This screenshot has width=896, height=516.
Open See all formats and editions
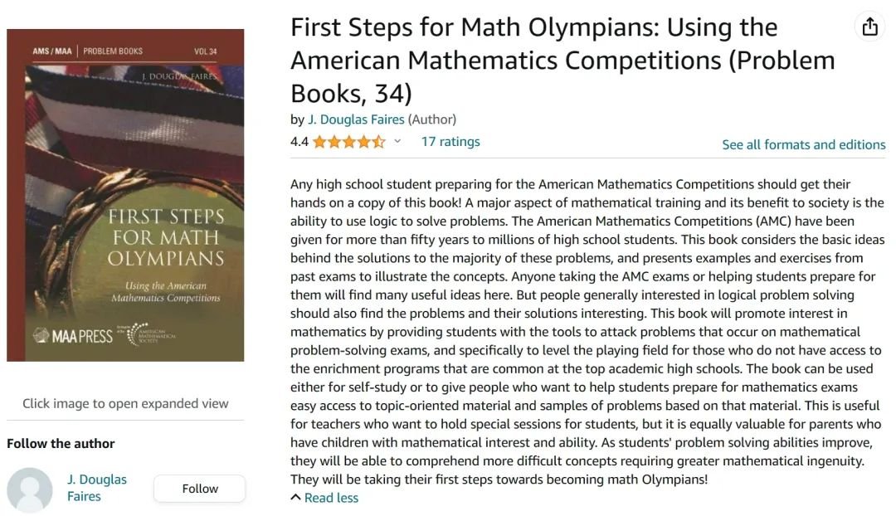click(x=803, y=144)
